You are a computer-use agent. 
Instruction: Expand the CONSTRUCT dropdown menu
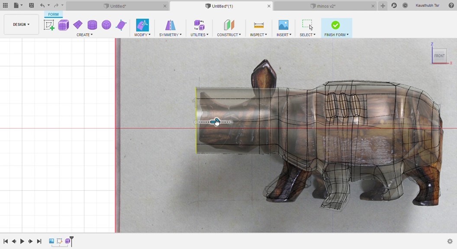tap(229, 35)
